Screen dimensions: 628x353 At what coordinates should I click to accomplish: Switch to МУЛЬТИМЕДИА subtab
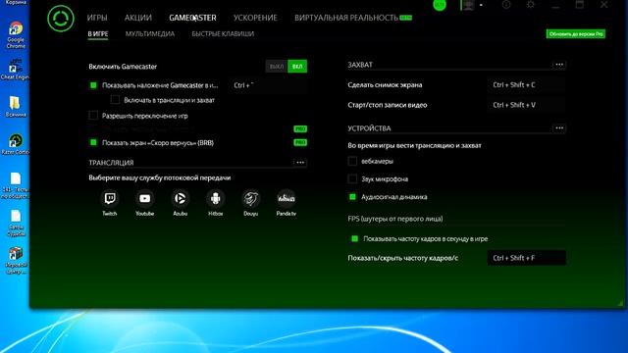click(x=150, y=34)
